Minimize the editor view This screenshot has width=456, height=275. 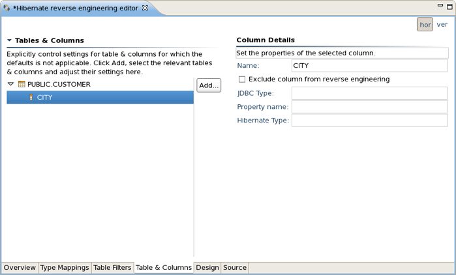(439, 7)
